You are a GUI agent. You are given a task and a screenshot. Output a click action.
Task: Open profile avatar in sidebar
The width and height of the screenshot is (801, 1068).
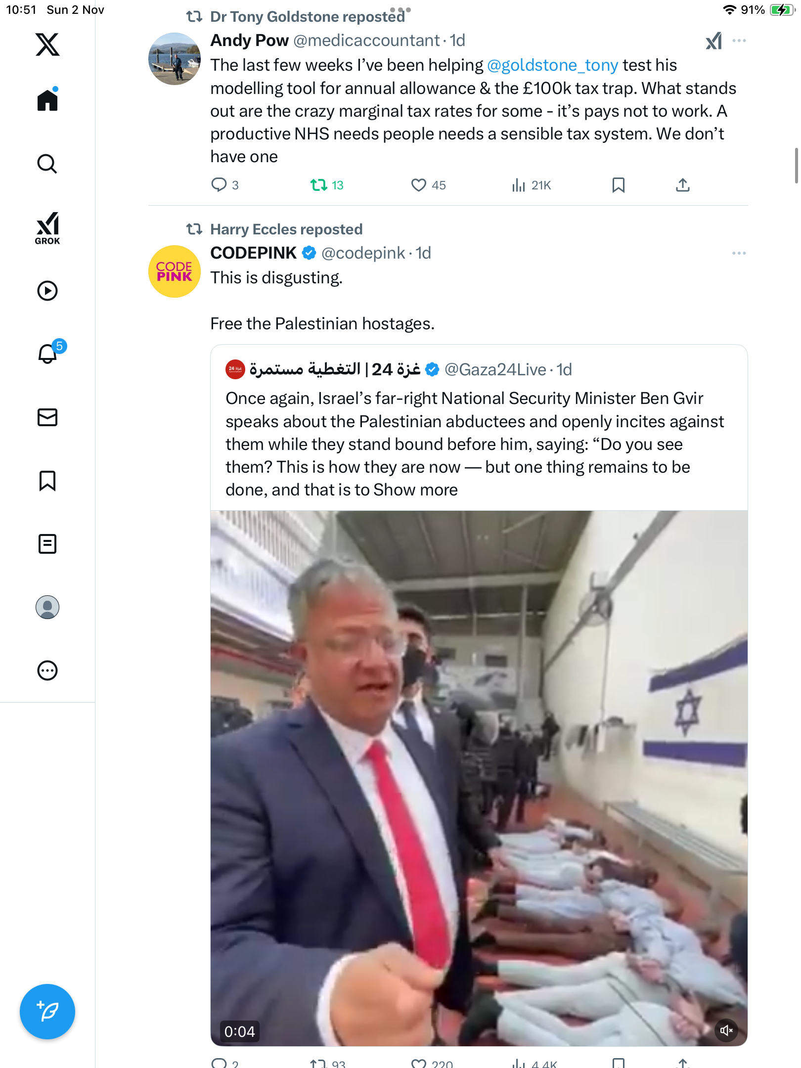47,607
